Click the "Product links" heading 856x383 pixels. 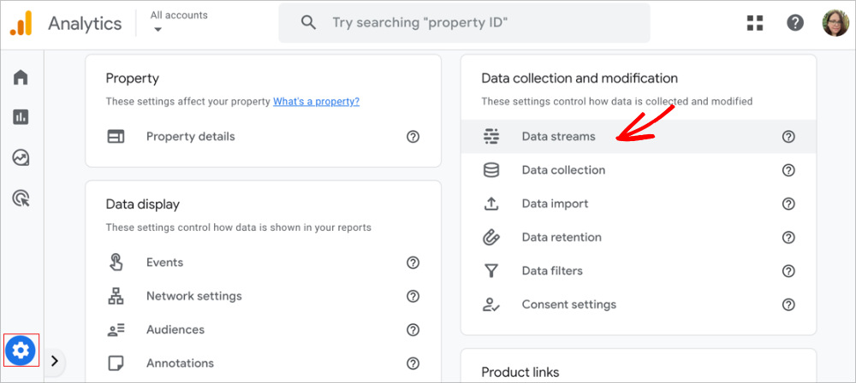click(x=520, y=373)
